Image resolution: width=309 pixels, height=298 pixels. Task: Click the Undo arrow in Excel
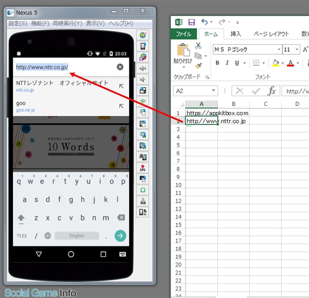click(x=204, y=22)
